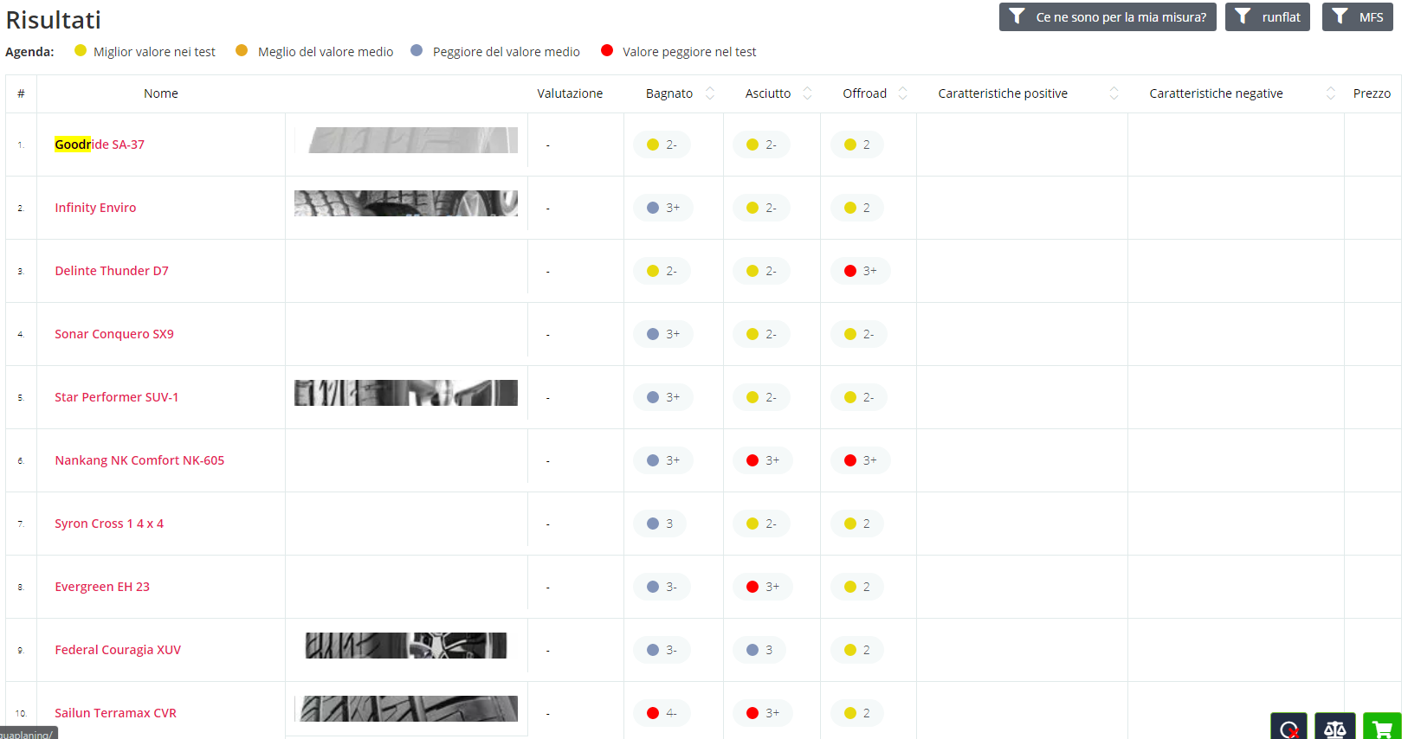The image size is (1408, 739).
Task: Open the balance scale compare icon
Action: tap(1334, 726)
